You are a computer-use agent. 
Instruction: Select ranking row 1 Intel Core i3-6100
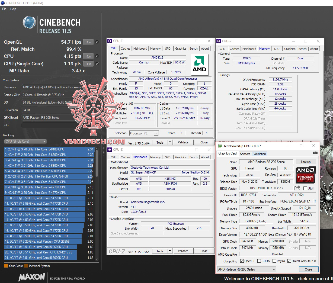(49, 149)
